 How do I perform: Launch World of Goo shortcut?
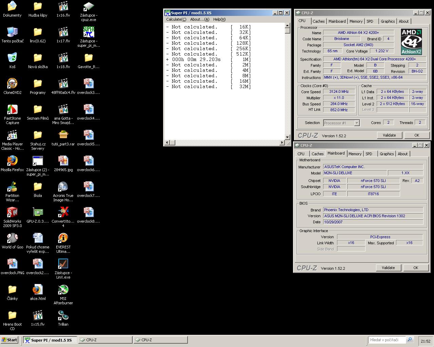point(12,241)
